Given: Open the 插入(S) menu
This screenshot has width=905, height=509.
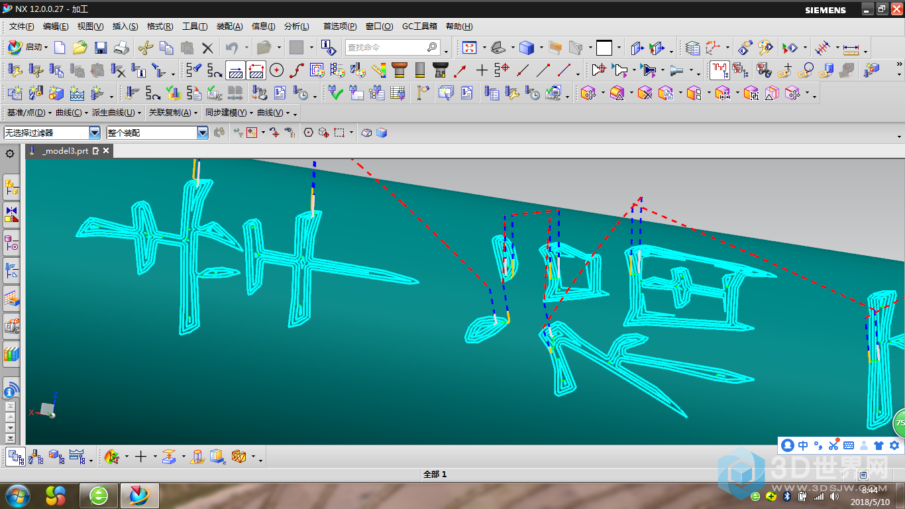Looking at the screenshot, I should (x=125, y=27).
